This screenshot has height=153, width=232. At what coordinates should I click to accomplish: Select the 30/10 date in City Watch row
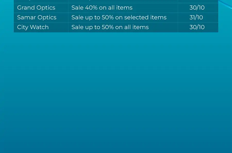[x=197, y=27]
